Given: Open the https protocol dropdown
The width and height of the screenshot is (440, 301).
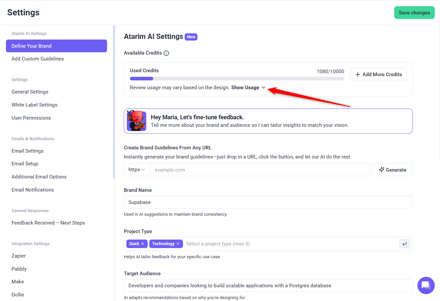Looking at the screenshot, I should 137,170.
